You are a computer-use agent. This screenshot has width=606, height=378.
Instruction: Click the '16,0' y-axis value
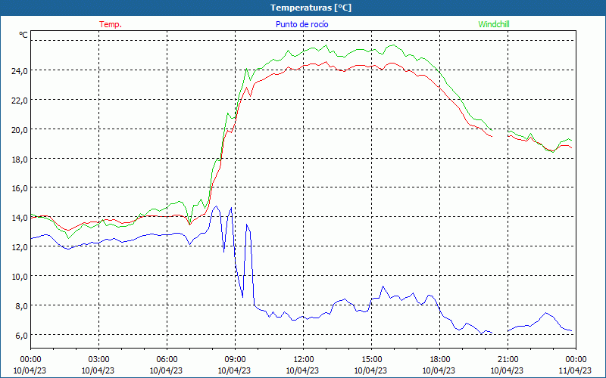[20, 187]
